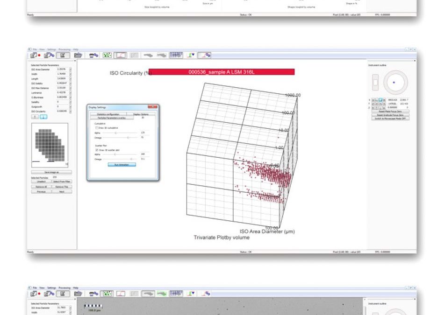
Task: Click the Reset Plate Focus Zero button
Action: click(x=390, y=112)
